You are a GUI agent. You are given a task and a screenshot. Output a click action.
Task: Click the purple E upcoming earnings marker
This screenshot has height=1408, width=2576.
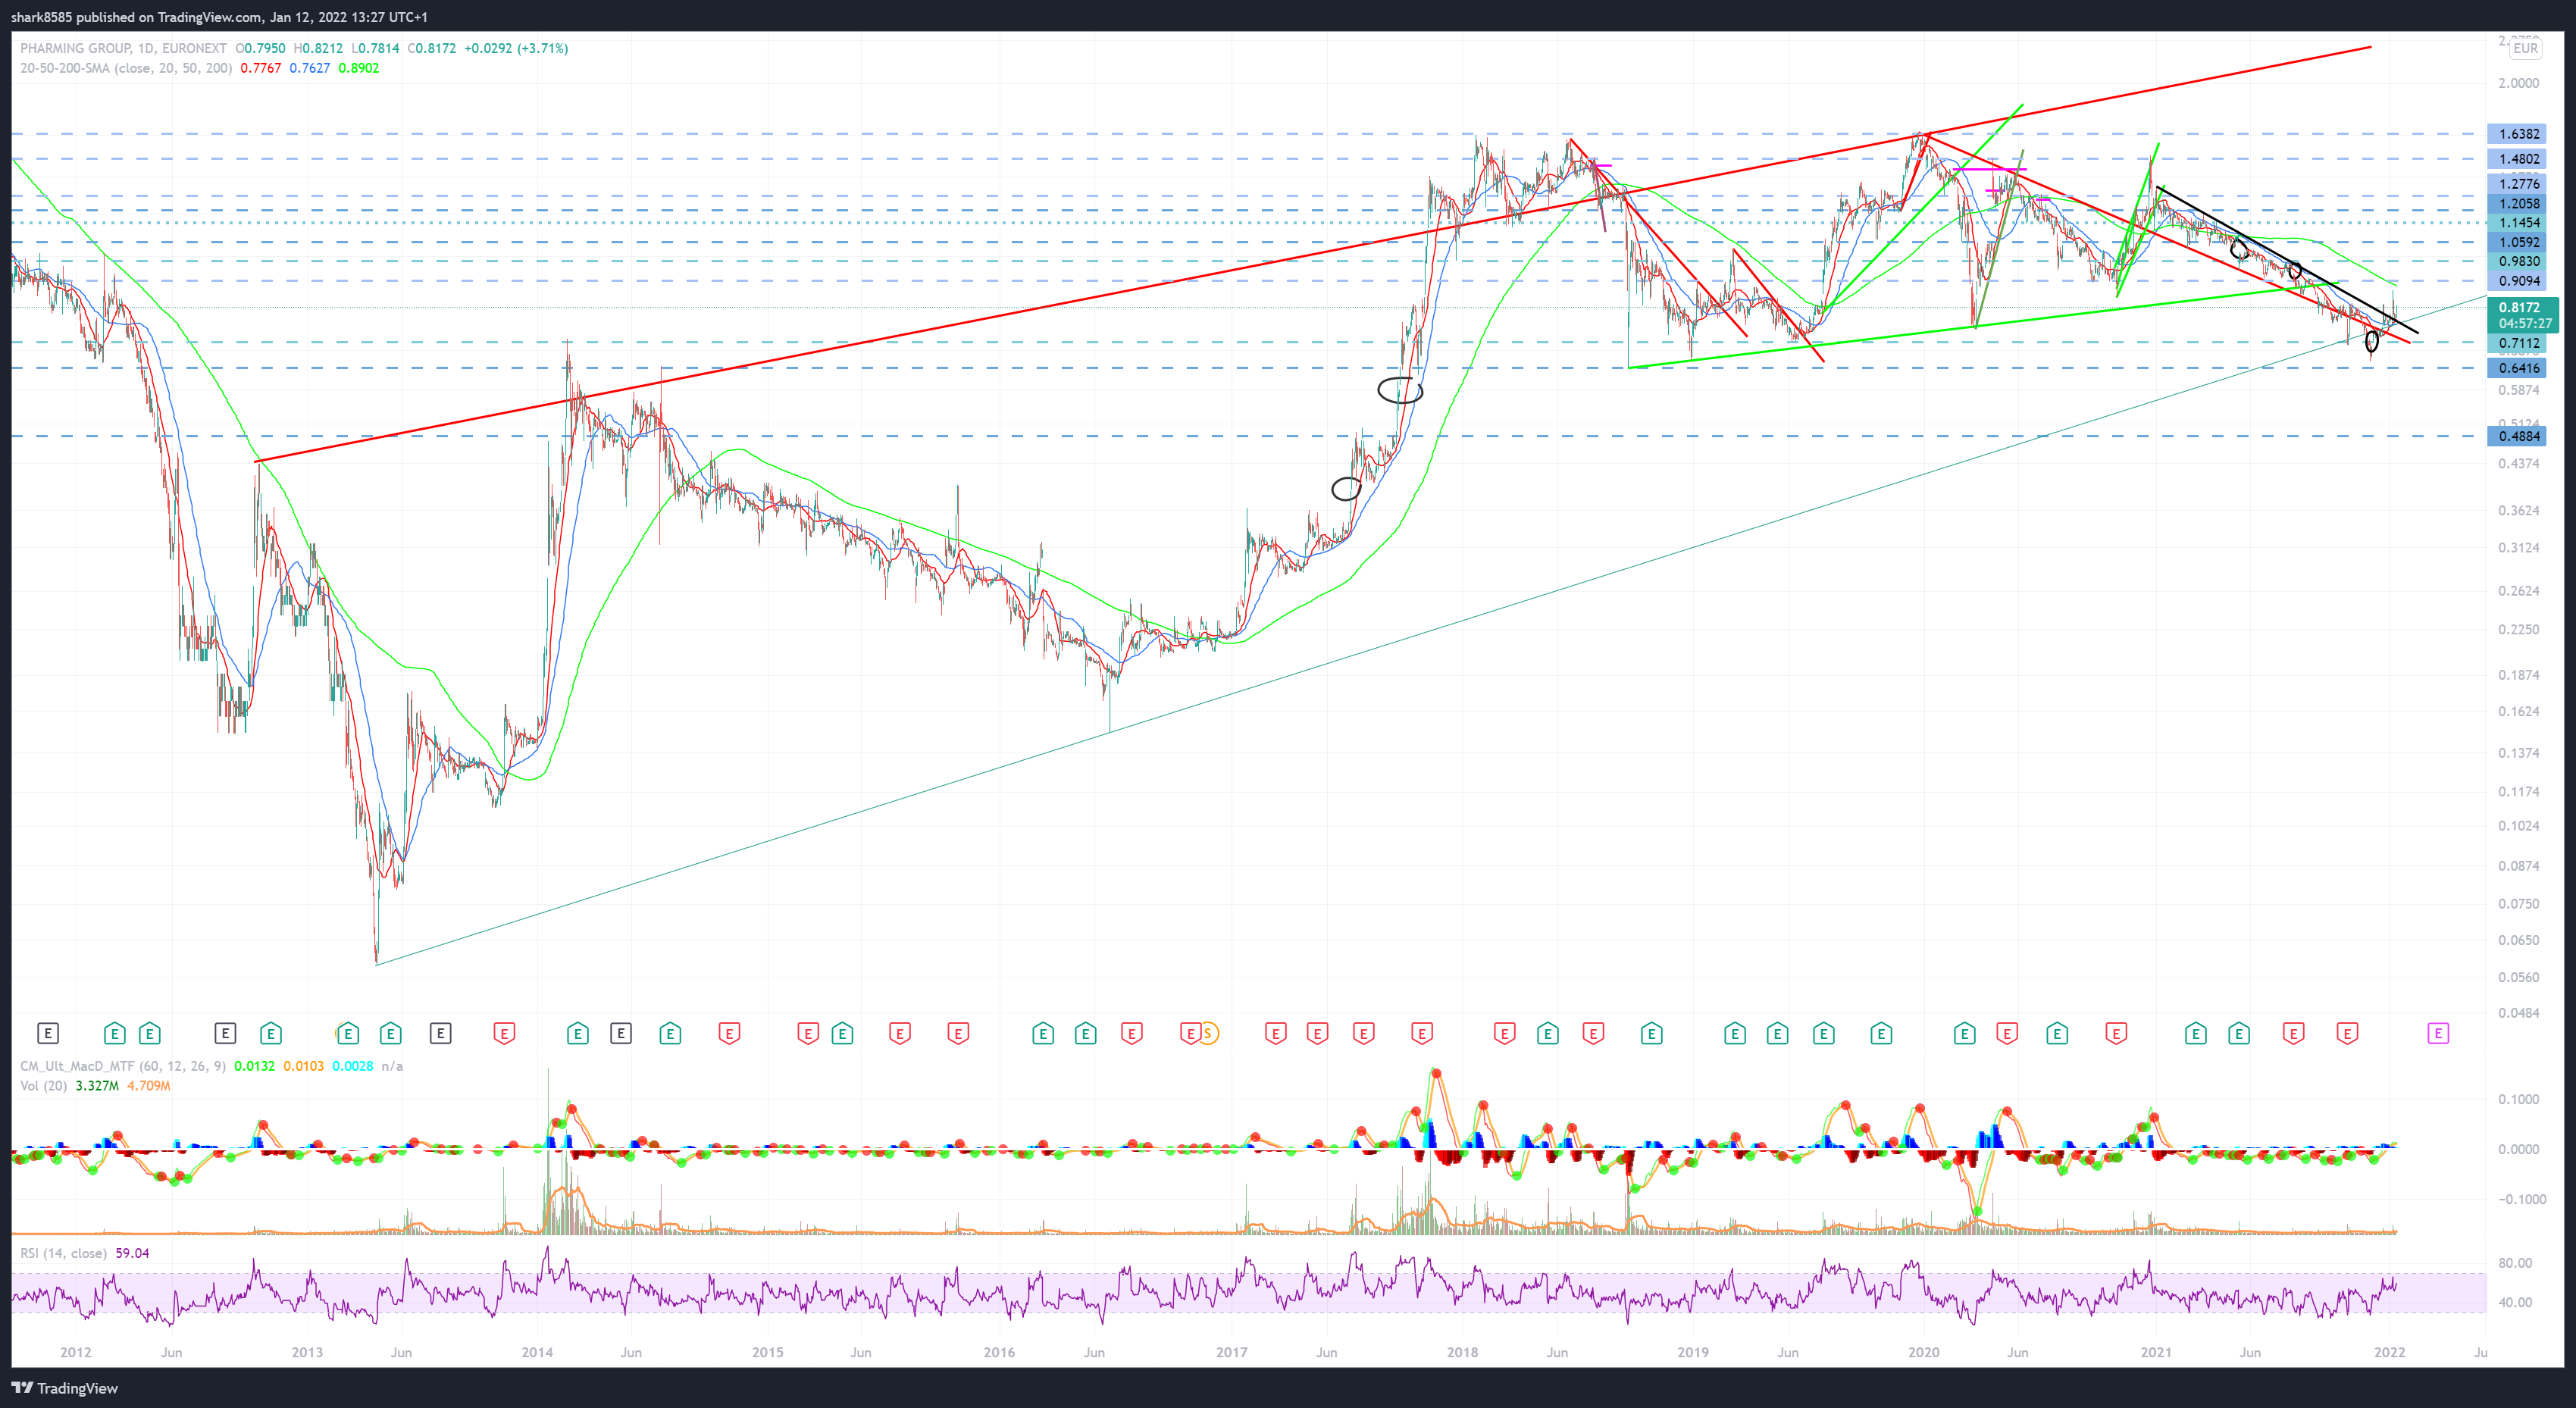(2438, 1033)
